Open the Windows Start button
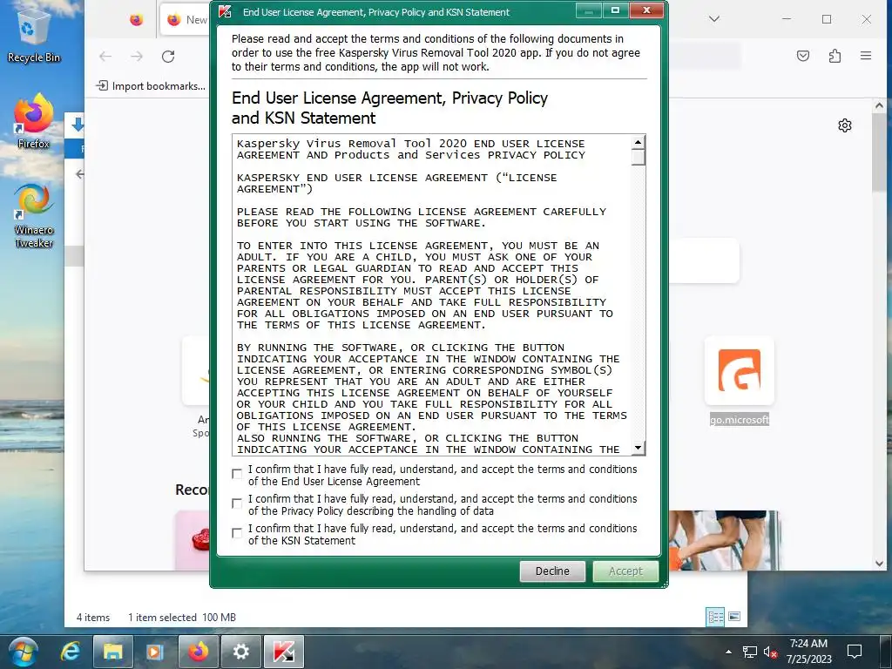This screenshot has height=669, width=892. [x=23, y=652]
